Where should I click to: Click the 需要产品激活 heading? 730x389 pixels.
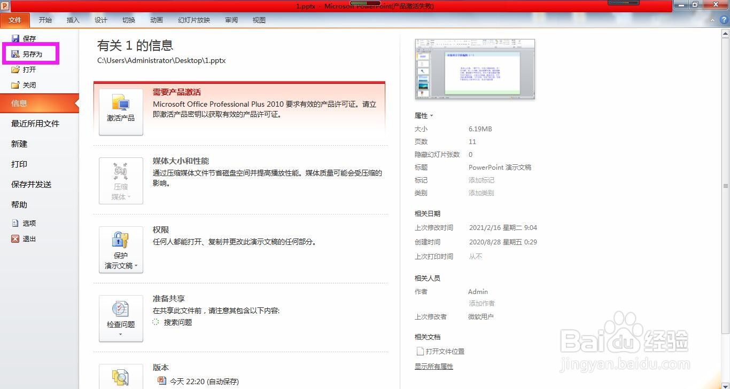[177, 92]
